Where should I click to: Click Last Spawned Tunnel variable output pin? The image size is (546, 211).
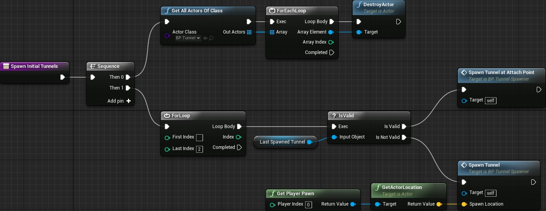click(x=309, y=142)
